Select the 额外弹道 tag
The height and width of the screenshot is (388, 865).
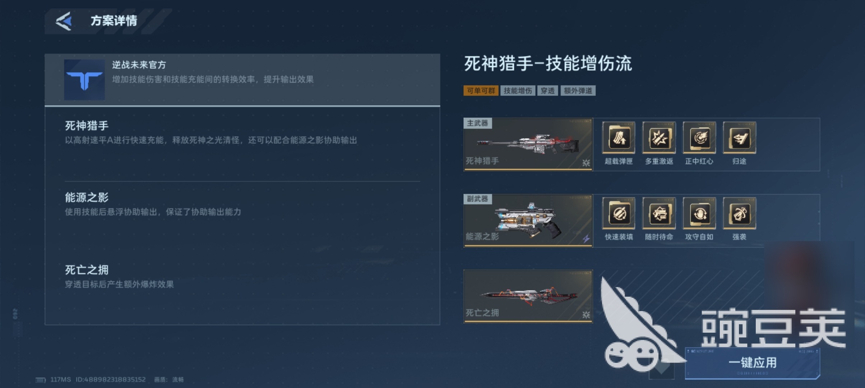[578, 91]
